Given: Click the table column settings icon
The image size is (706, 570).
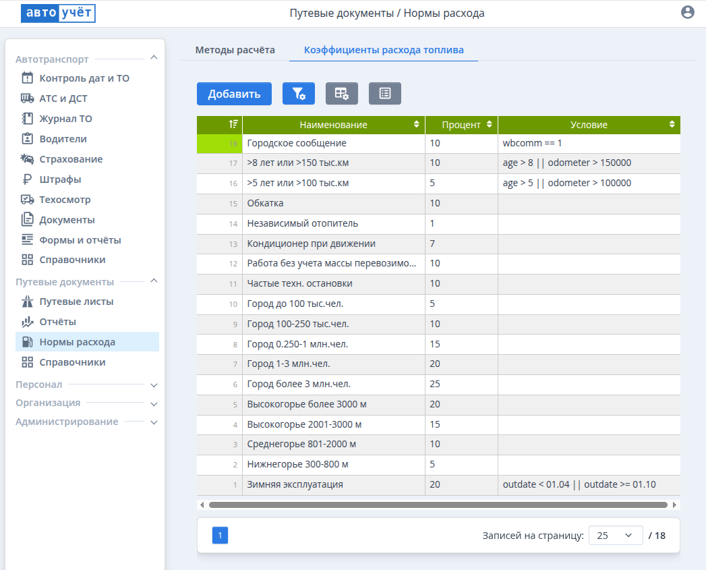Looking at the screenshot, I should (x=342, y=94).
